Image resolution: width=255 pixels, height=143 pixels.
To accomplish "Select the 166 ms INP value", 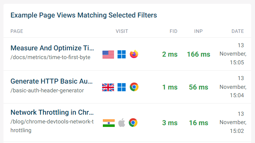I will click(x=199, y=54).
